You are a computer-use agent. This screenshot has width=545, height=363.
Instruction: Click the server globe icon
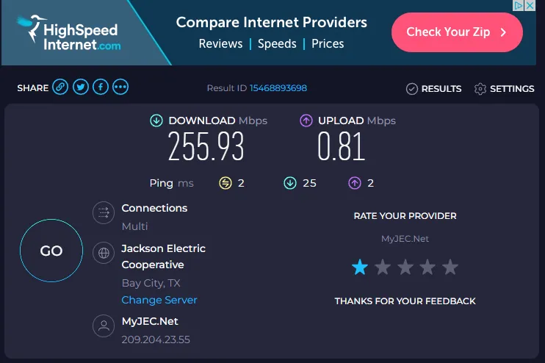104,253
